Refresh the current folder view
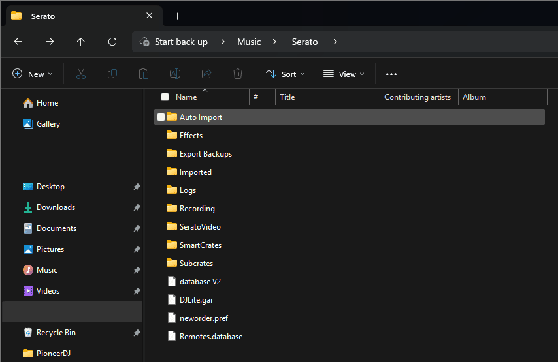The image size is (558, 362). [112, 42]
